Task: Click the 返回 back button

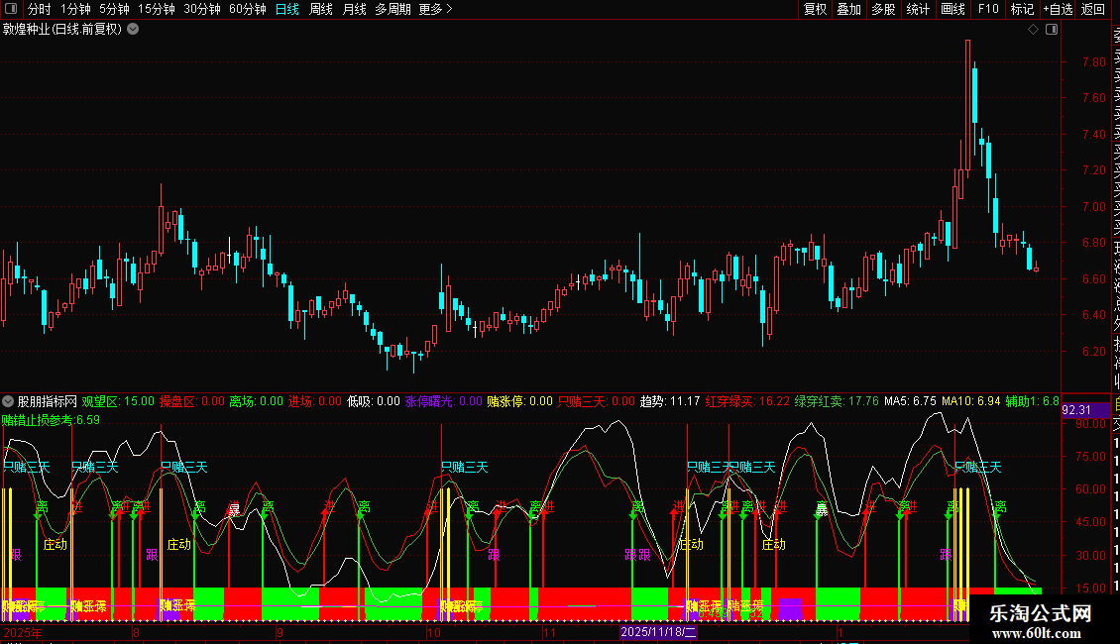Action: coord(1093,9)
